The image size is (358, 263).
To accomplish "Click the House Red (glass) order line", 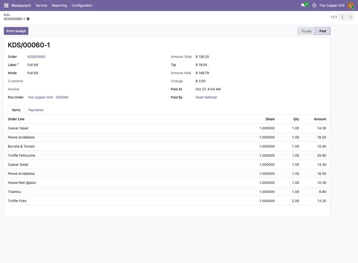I will pos(167,183).
